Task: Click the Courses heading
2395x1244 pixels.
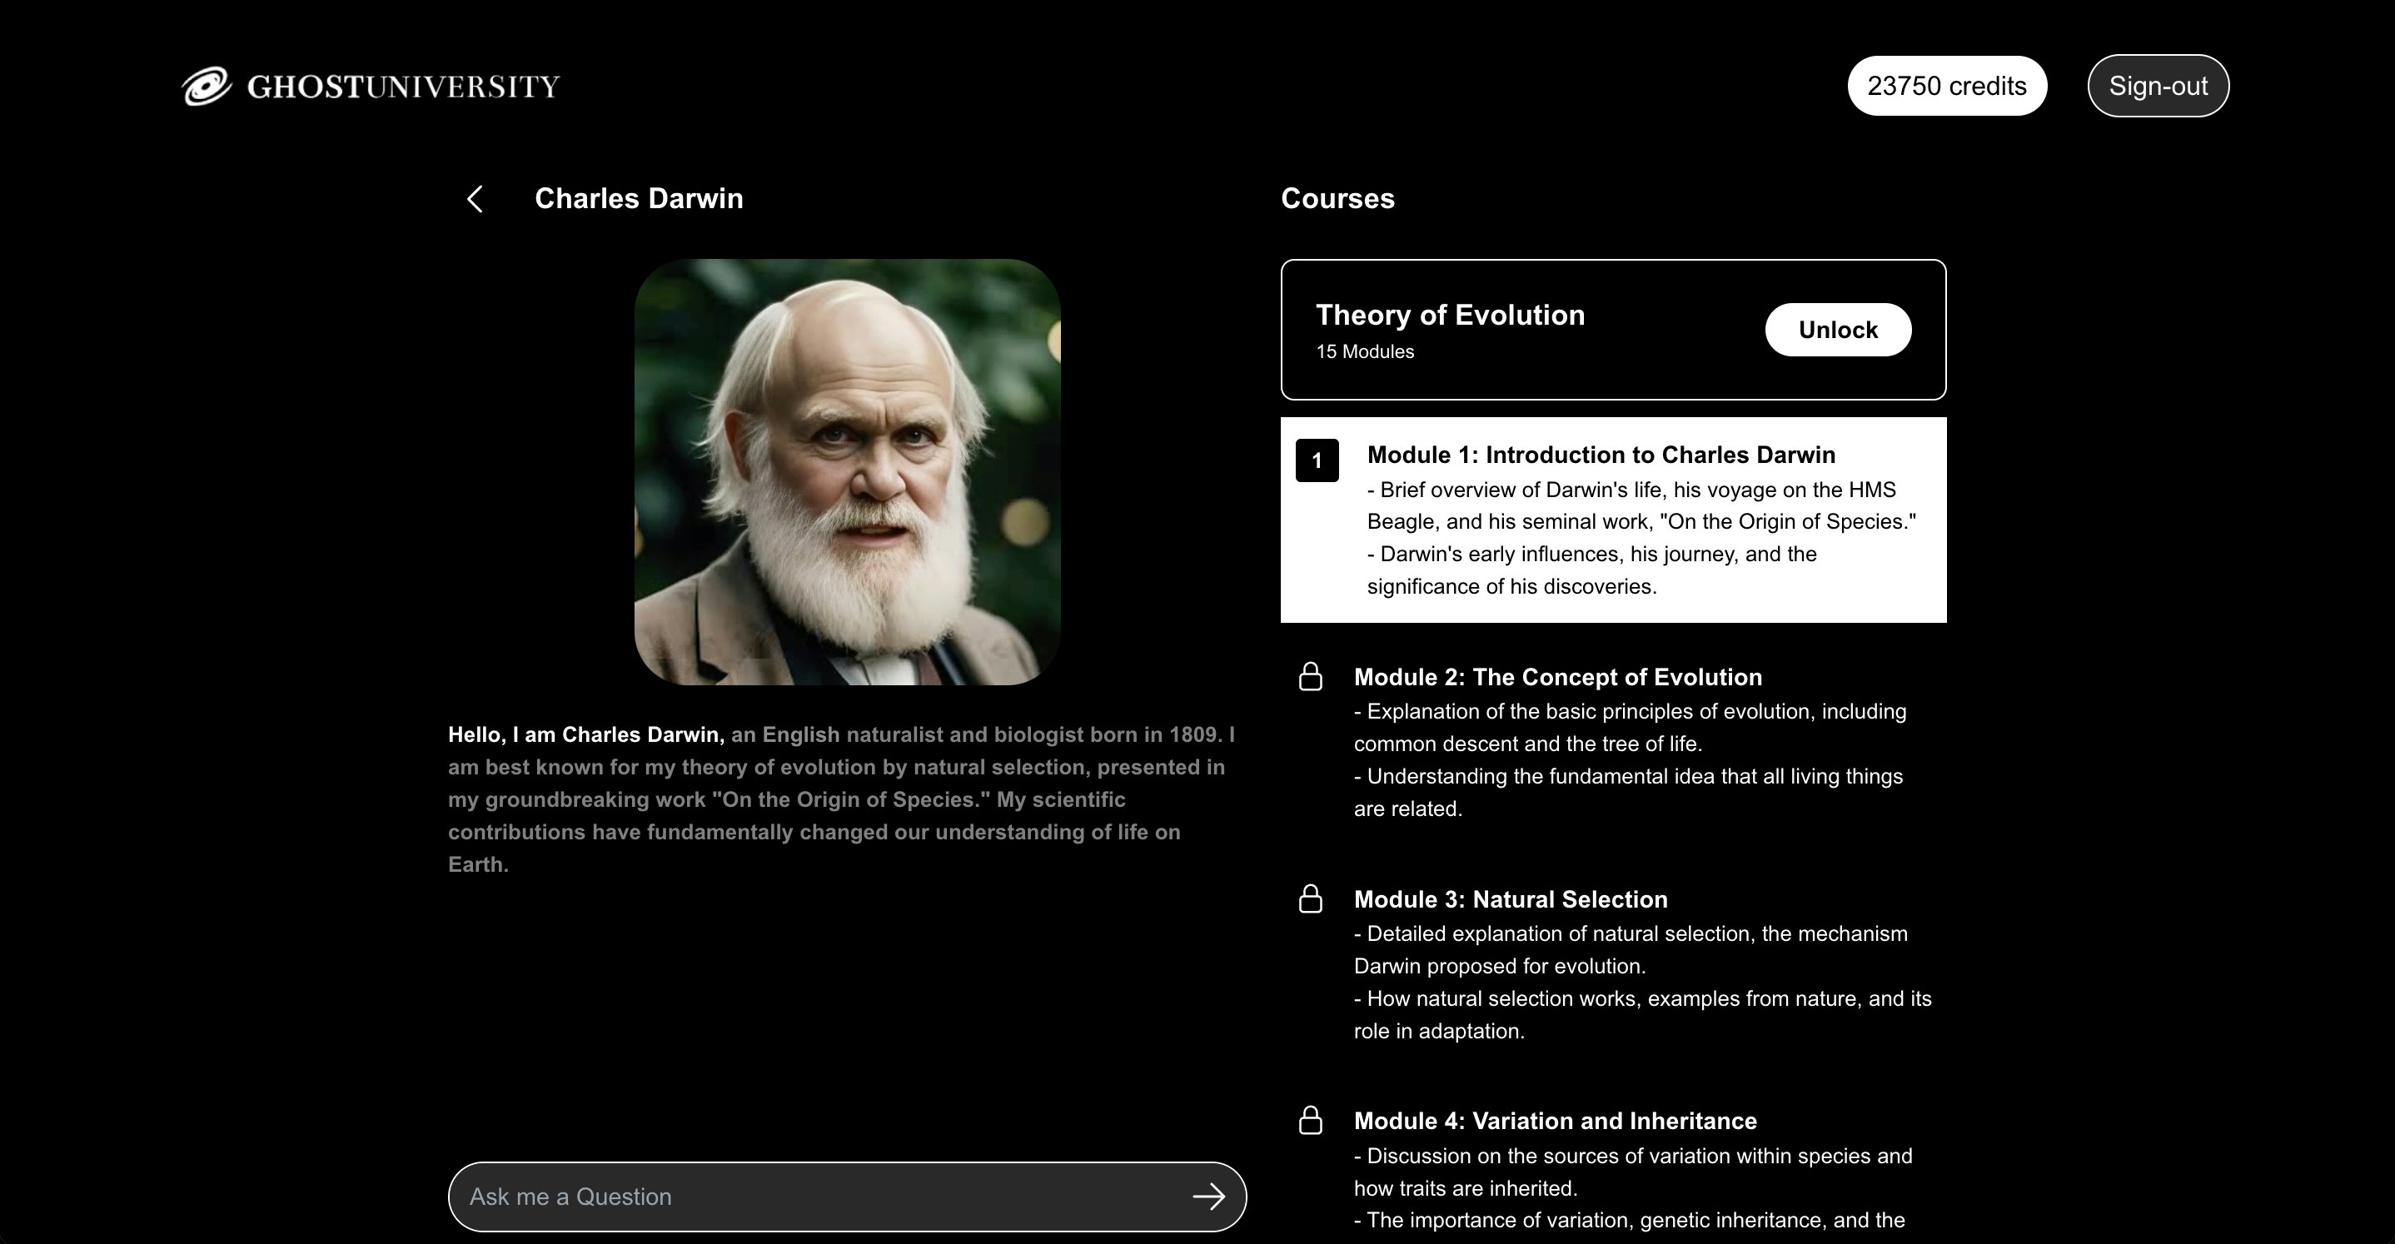Action: [x=1337, y=199]
